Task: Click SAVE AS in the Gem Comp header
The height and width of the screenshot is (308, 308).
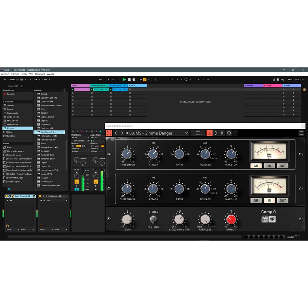Action: pos(198,134)
